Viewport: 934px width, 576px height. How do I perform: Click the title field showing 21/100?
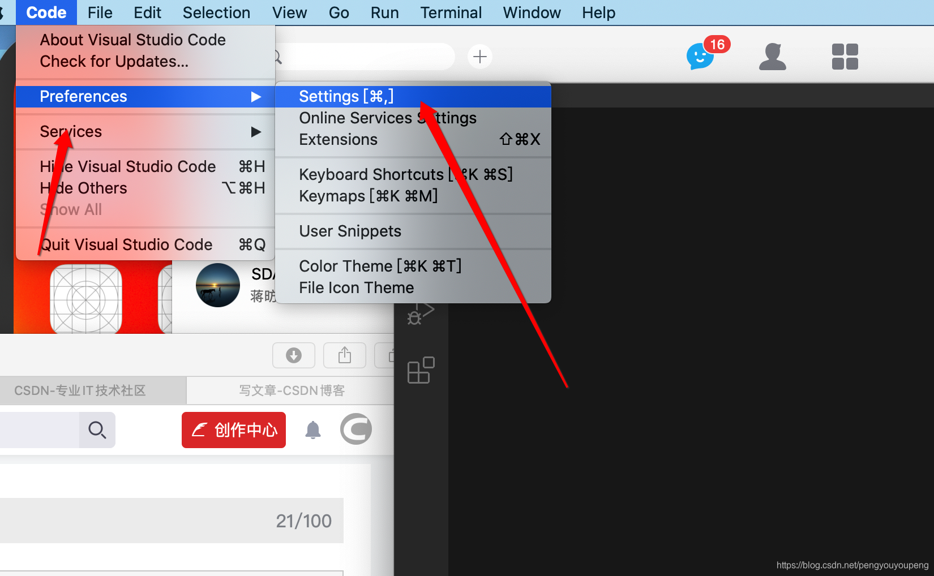click(172, 521)
